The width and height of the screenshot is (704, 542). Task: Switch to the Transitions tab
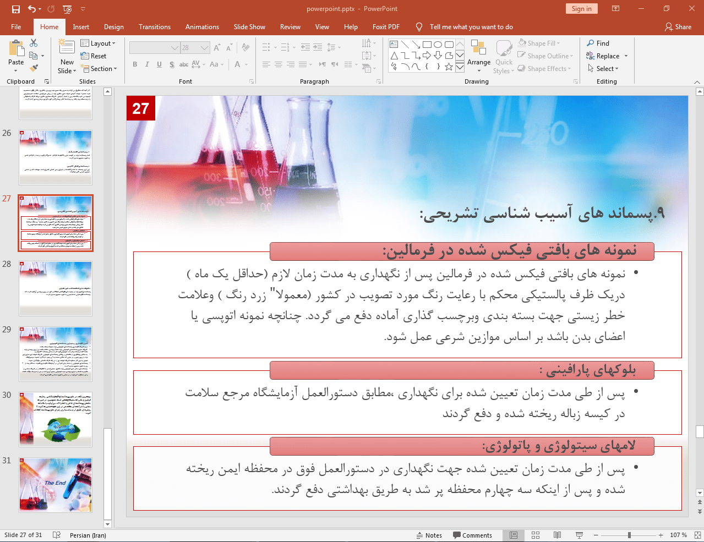(x=155, y=27)
